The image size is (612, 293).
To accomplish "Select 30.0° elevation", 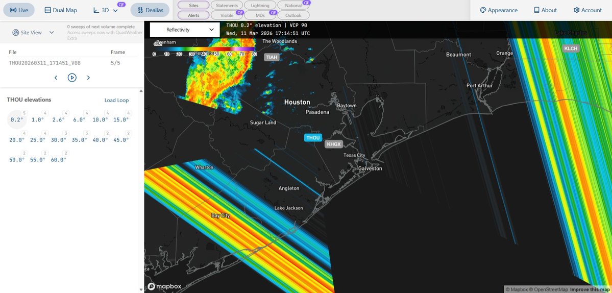I will click(x=59, y=140).
